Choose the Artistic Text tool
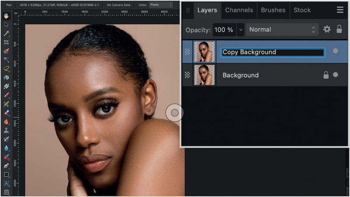350x197 pixels. tap(7, 183)
